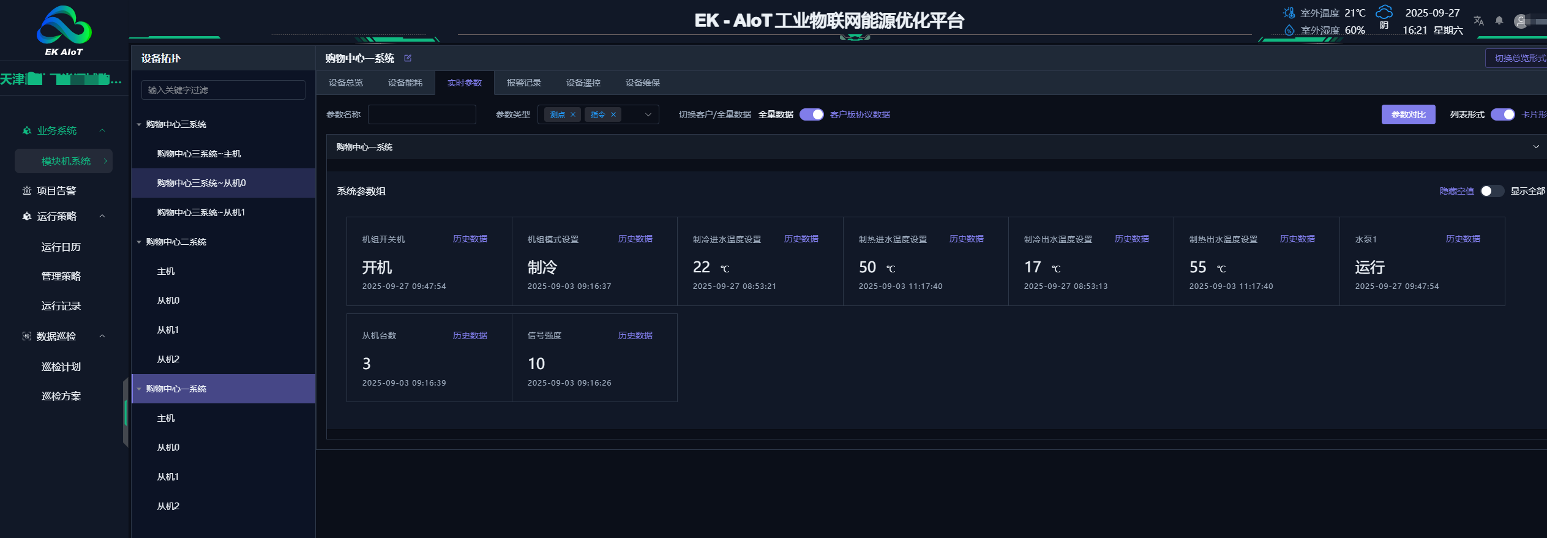Click the 项目告警 alarm icon
The image size is (1547, 538).
tap(27, 191)
